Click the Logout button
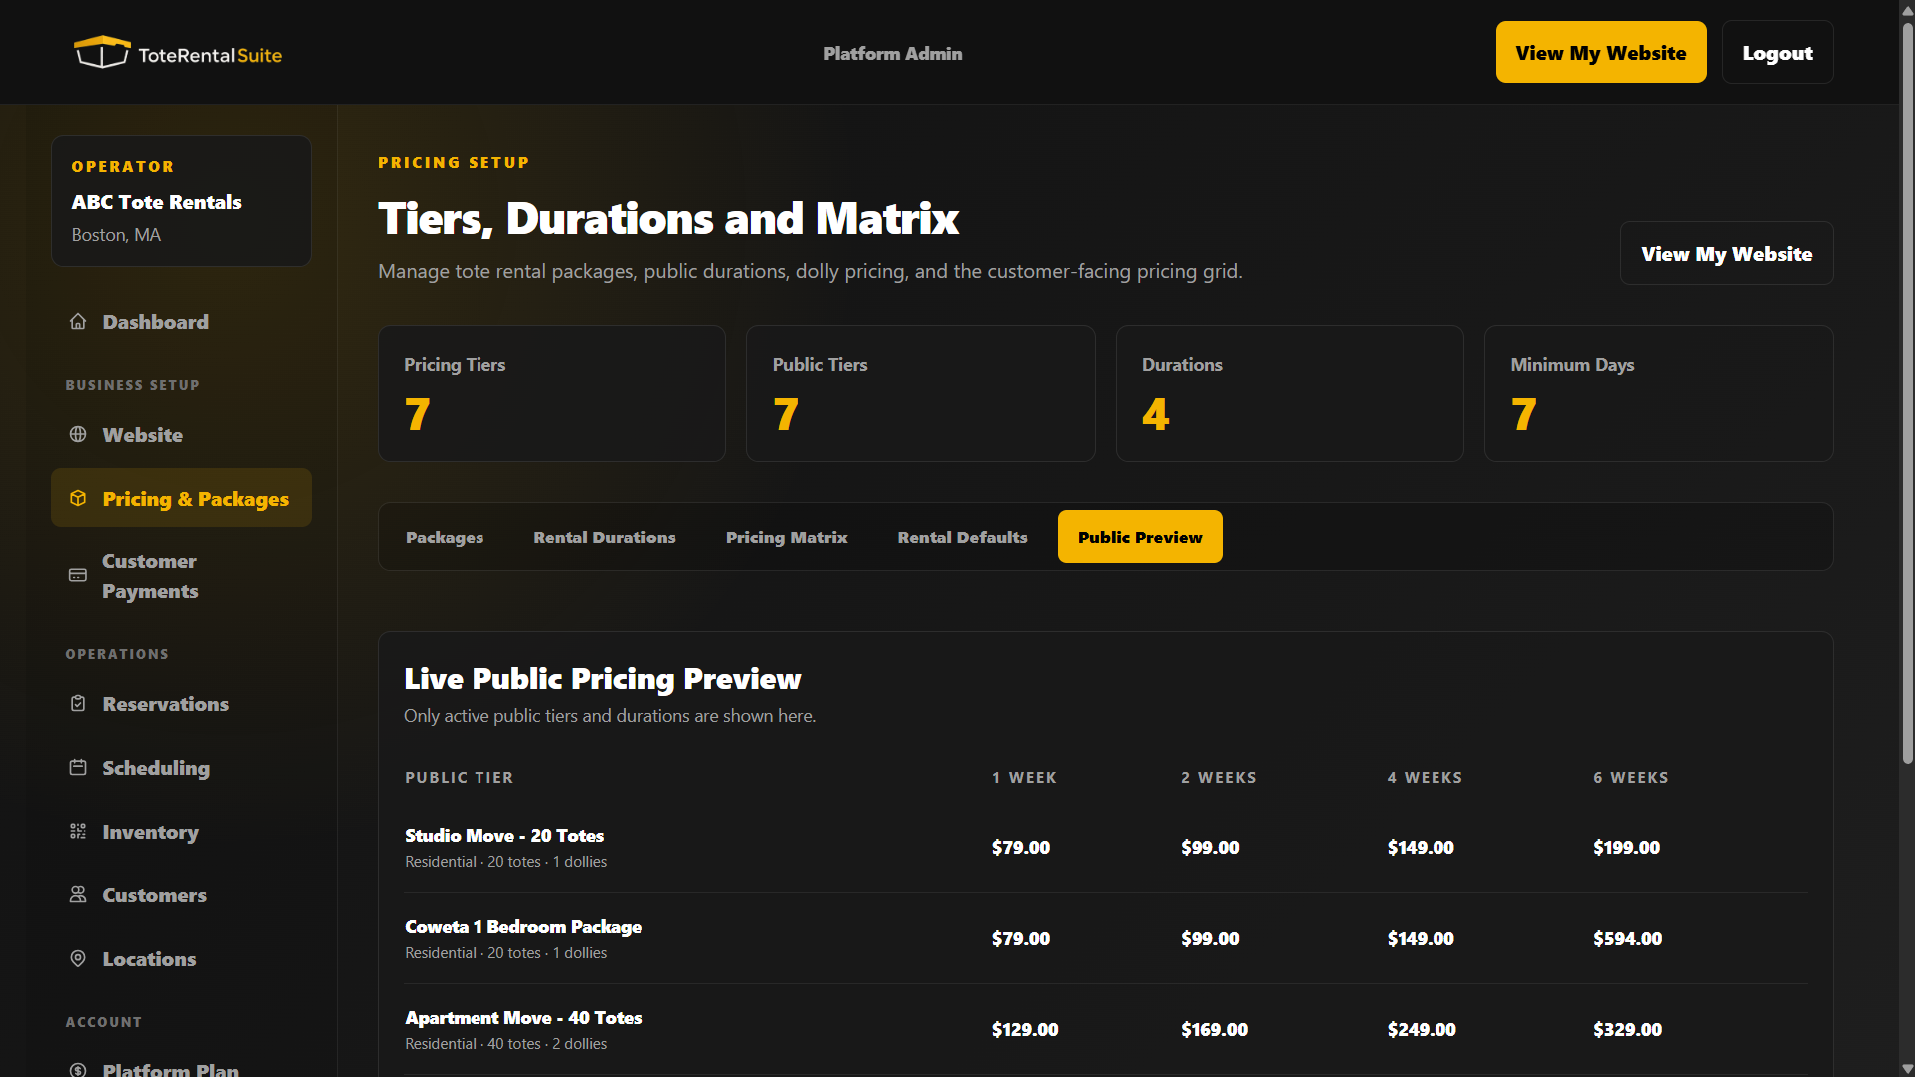The width and height of the screenshot is (1915, 1077). (1777, 52)
